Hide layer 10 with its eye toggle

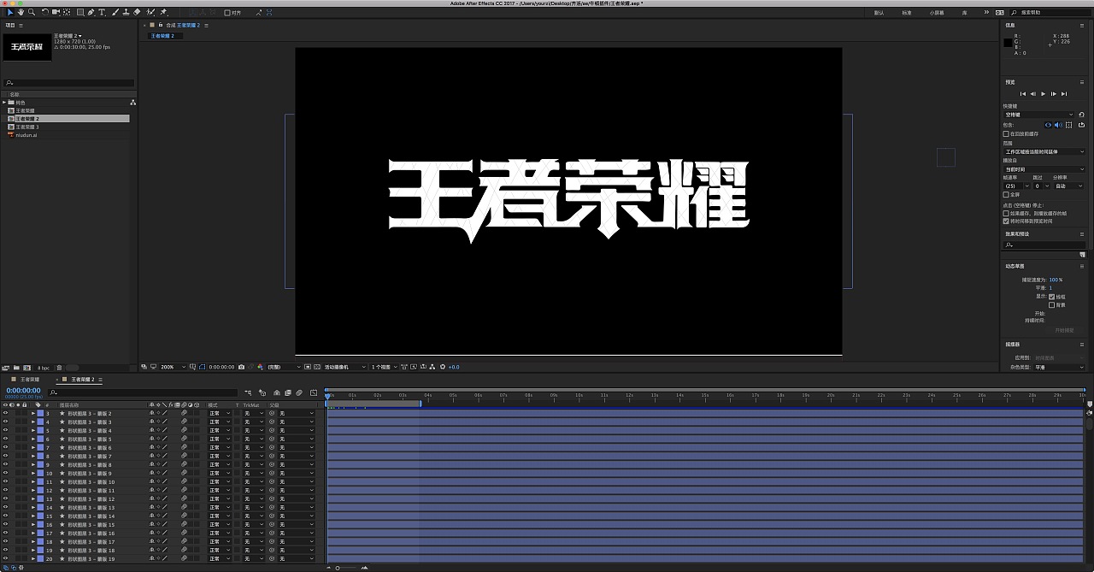click(5, 473)
